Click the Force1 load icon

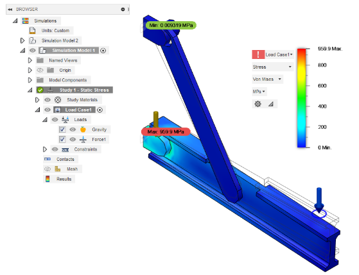coord(83,140)
